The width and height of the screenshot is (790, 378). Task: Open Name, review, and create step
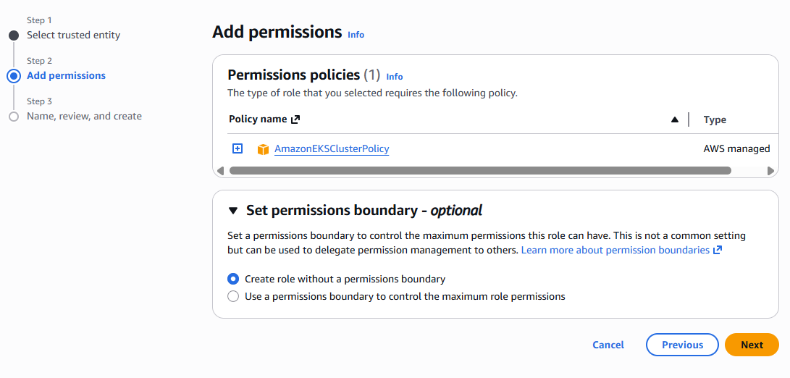(x=84, y=116)
